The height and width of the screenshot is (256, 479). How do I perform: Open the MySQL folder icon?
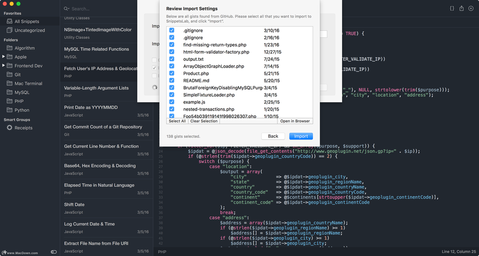point(9,92)
